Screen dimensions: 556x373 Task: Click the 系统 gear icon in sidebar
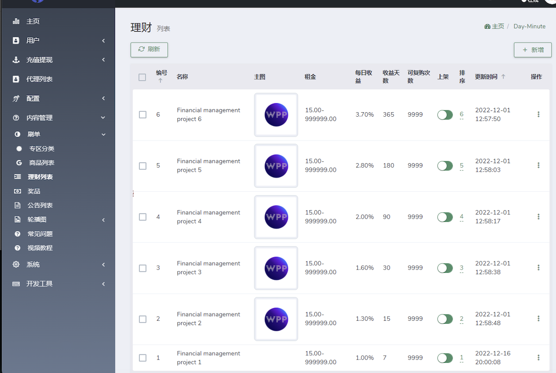click(x=16, y=264)
